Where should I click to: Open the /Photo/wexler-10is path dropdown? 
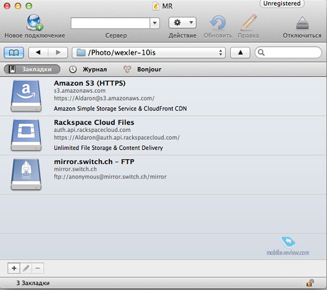[x=149, y=53]
